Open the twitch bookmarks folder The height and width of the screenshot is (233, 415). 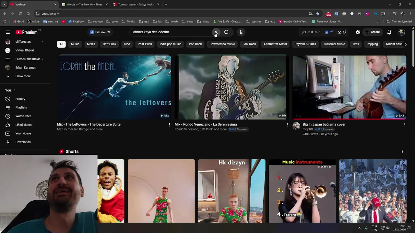(x=172, y=22)
